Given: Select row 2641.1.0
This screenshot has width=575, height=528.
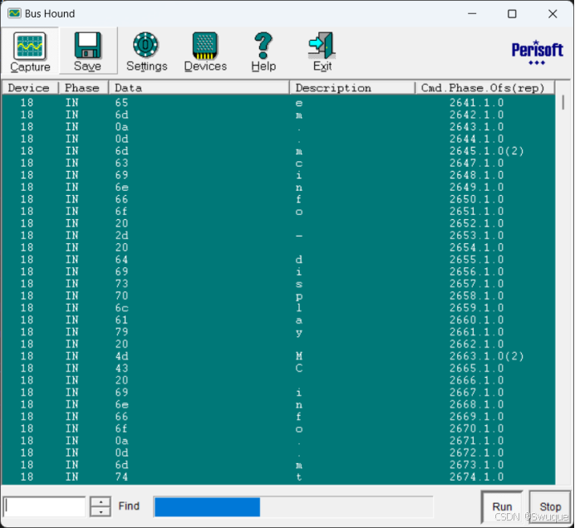Looking at the screenshot, I should [278, 103].
